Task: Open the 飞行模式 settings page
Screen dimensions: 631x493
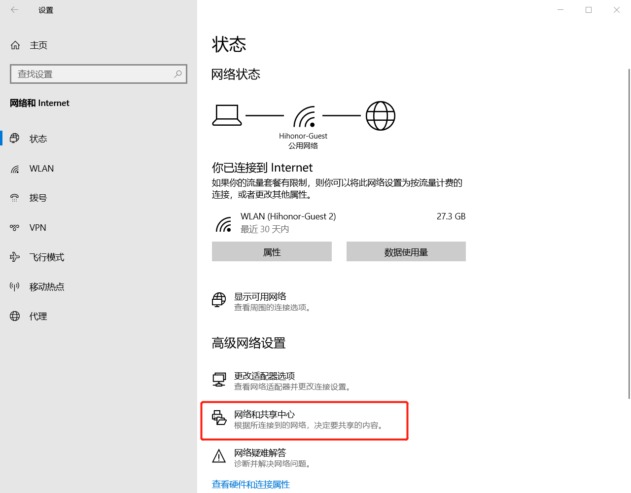Action: coord(47,257)
